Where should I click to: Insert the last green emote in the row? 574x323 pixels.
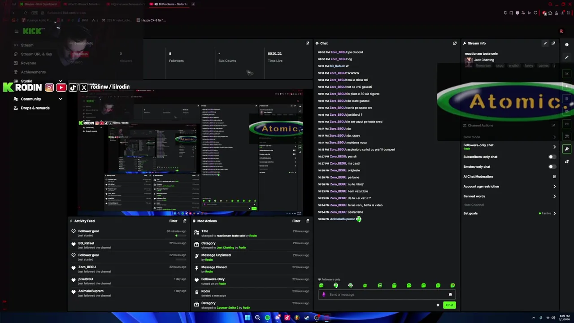pos(452,285)
